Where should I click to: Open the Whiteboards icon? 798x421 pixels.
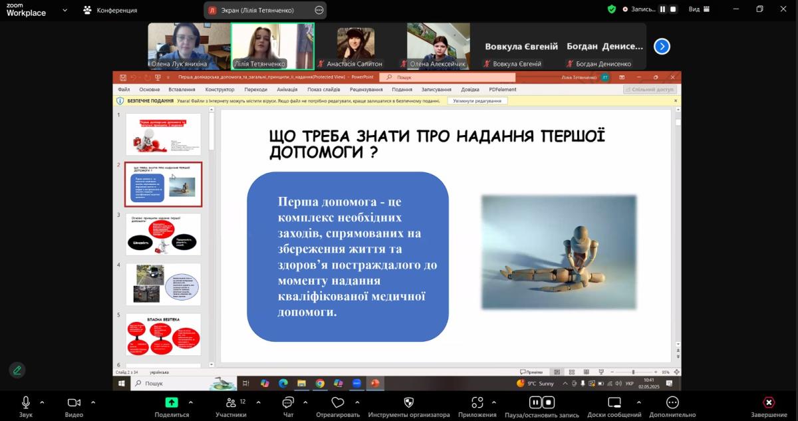pos(614,403)
